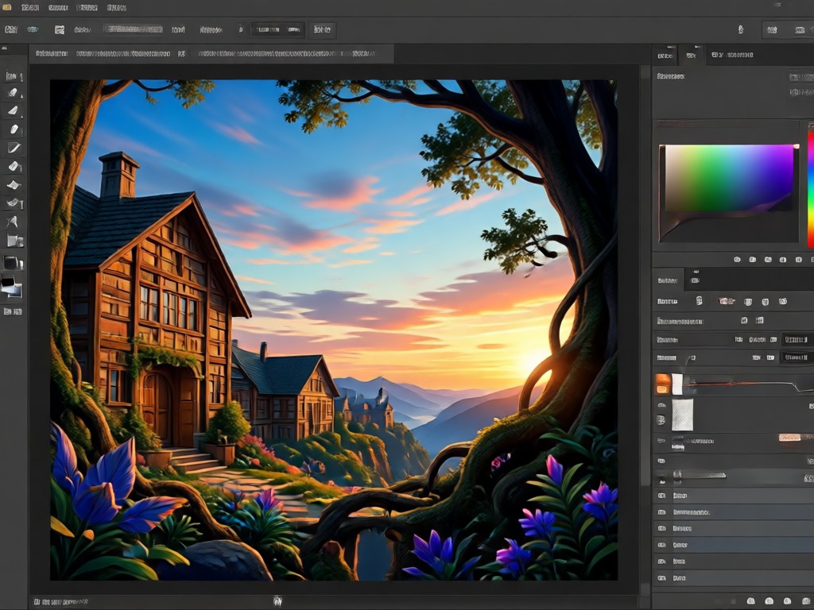Click the dark two-part box in the options bar

[x=277, y=29]
